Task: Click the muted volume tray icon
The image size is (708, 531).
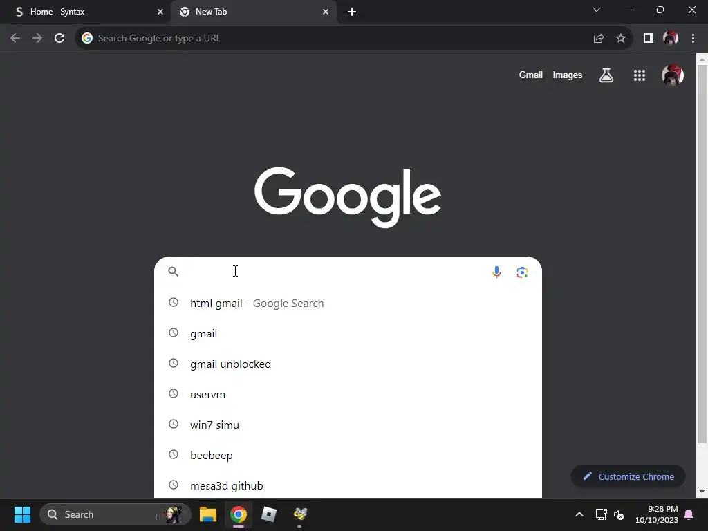Action: (619, 514)
